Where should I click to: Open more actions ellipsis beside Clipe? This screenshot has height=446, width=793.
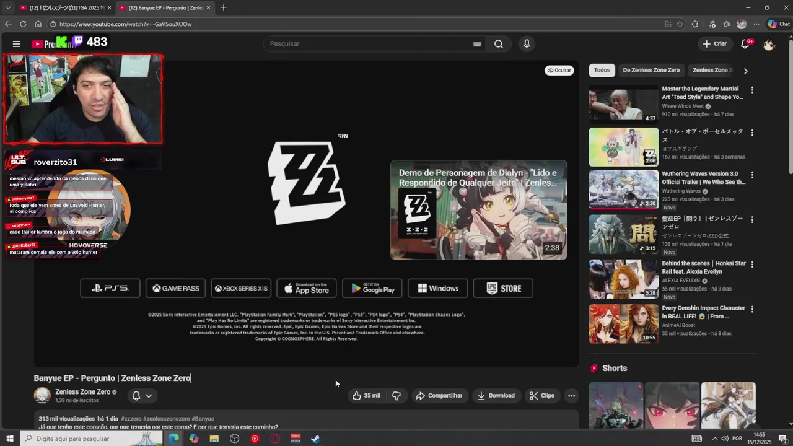click(571, 396)
